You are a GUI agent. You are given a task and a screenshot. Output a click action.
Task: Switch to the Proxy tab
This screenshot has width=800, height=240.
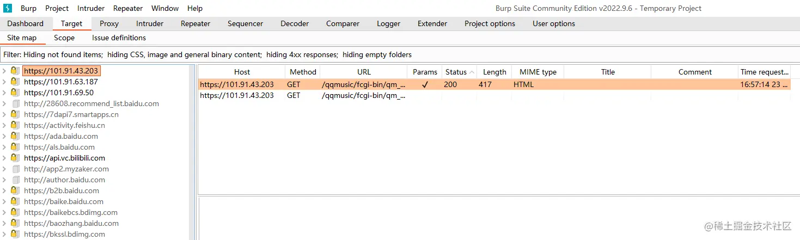tap(109, 23)
